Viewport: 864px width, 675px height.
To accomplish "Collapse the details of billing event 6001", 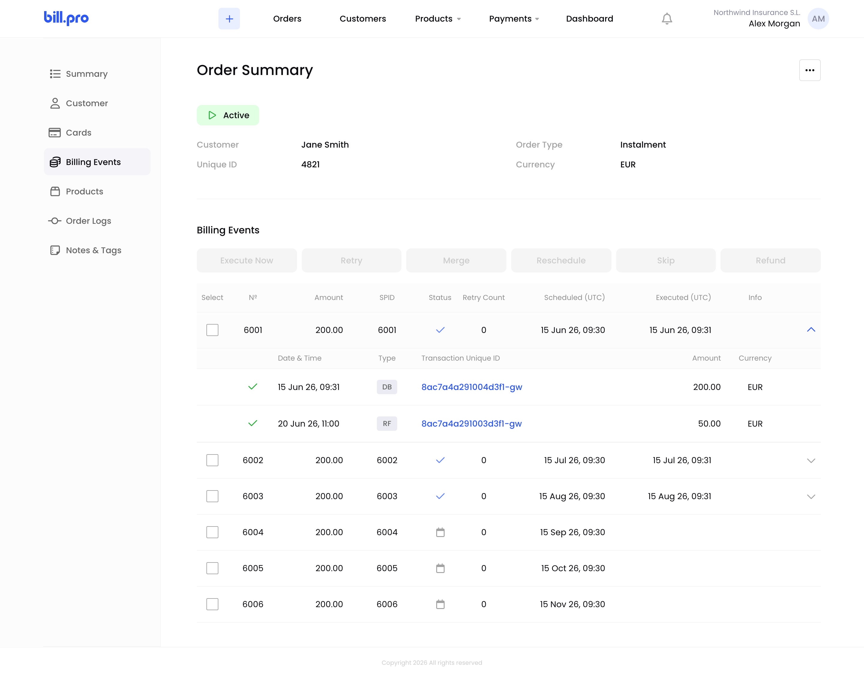I will [x=811, y=330].
